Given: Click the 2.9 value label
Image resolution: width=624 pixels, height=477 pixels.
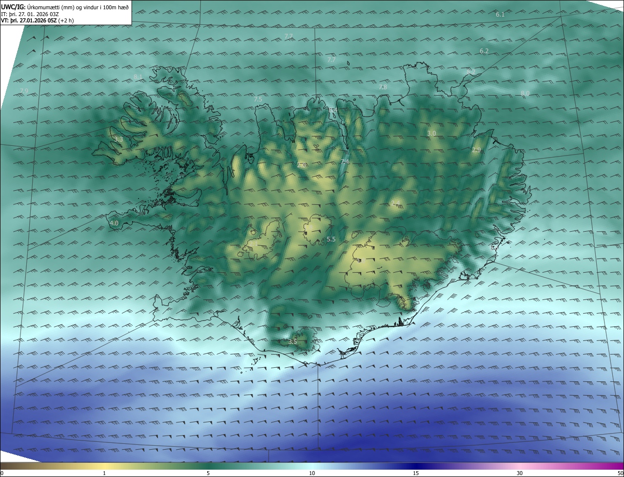Looking at the screenshot, I should click(476, 150).
